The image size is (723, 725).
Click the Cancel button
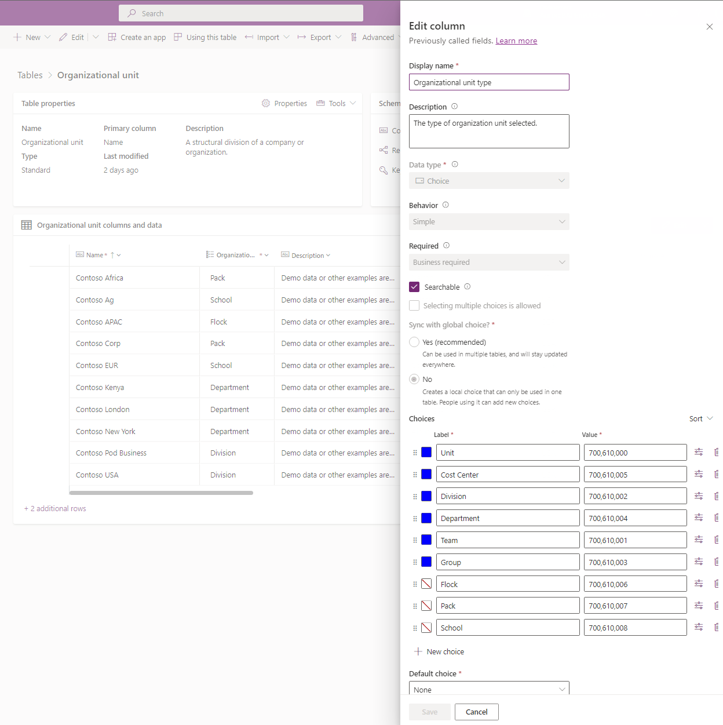(476, 712)
